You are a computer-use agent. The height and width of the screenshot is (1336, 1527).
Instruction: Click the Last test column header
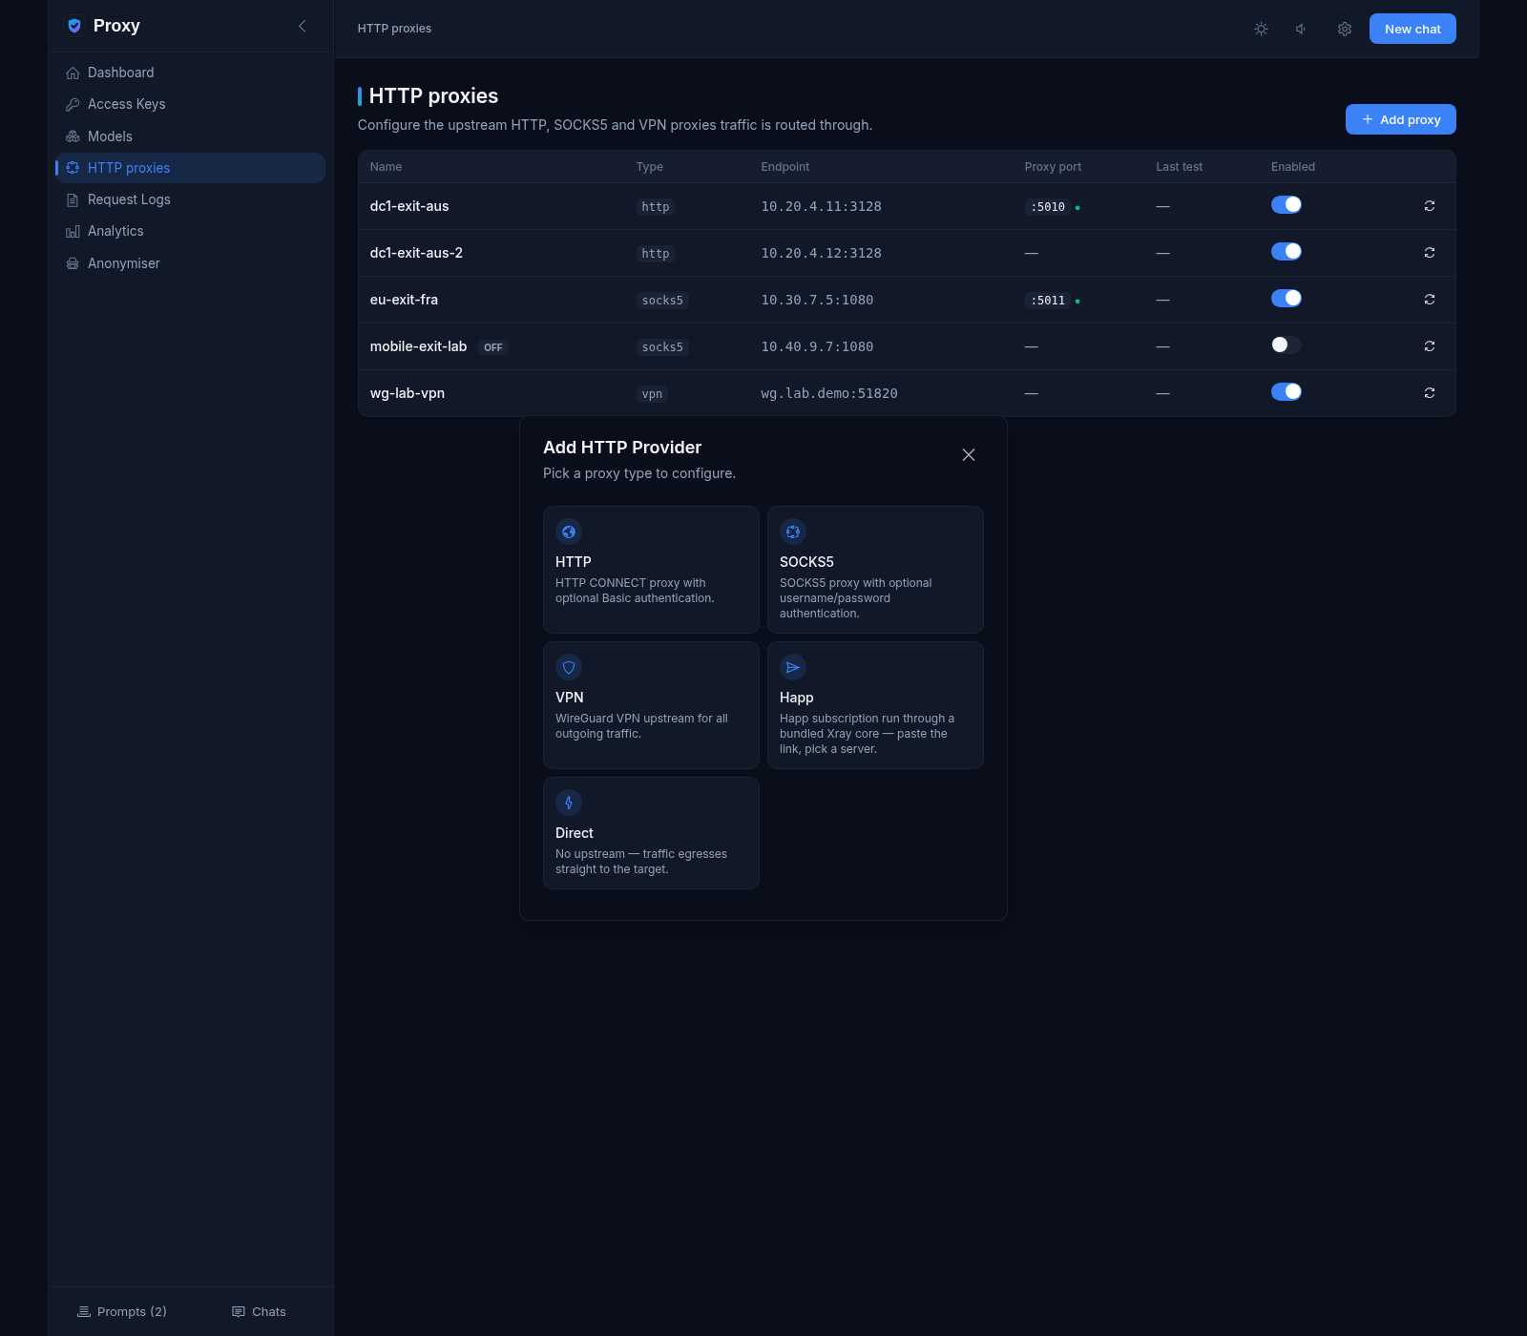1180,167
